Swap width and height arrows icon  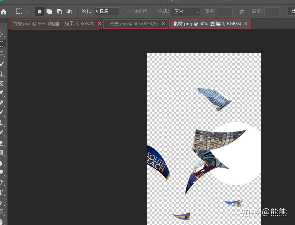(x=242, y=12)
